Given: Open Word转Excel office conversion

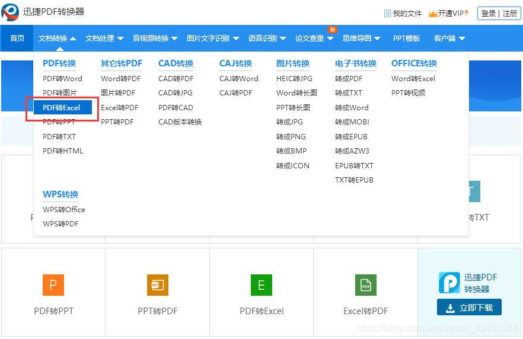Looking at the screenshot, I should (x=413, y=79).
